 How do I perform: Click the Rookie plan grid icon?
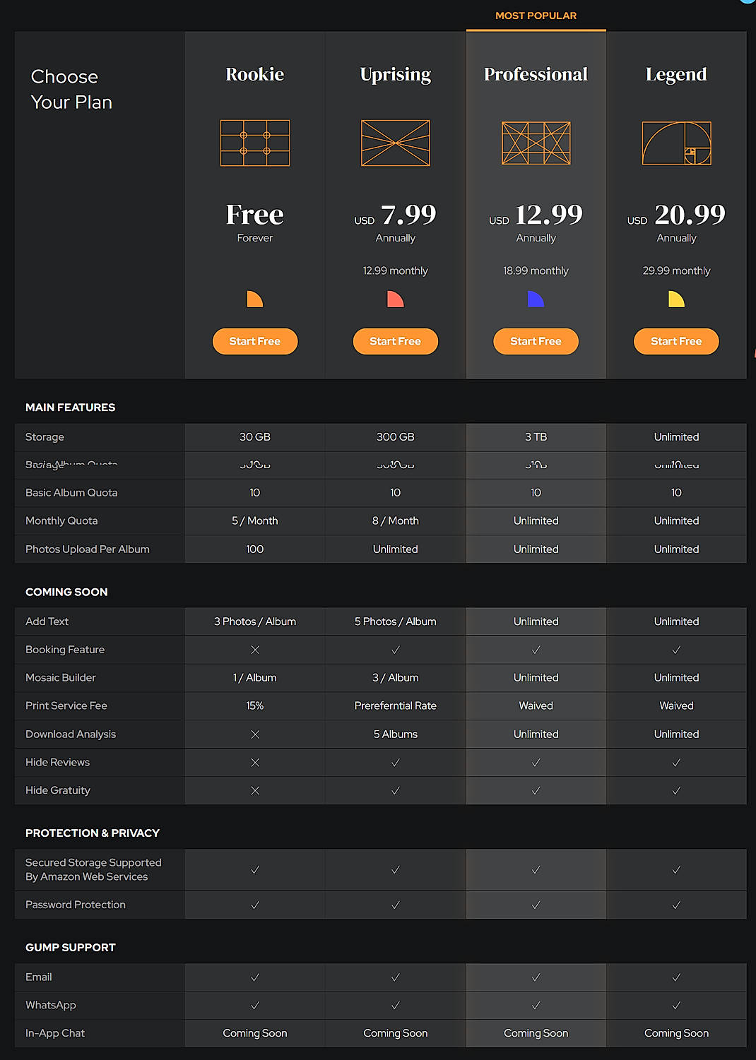click(254, 143)
